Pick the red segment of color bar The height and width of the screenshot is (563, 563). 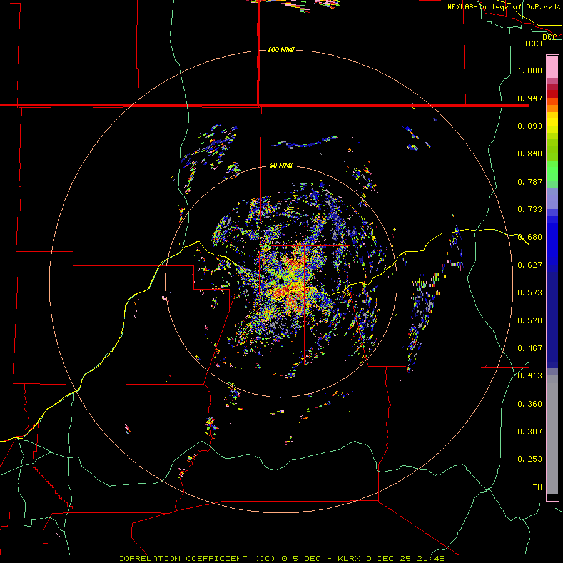[x=552, y=93]
